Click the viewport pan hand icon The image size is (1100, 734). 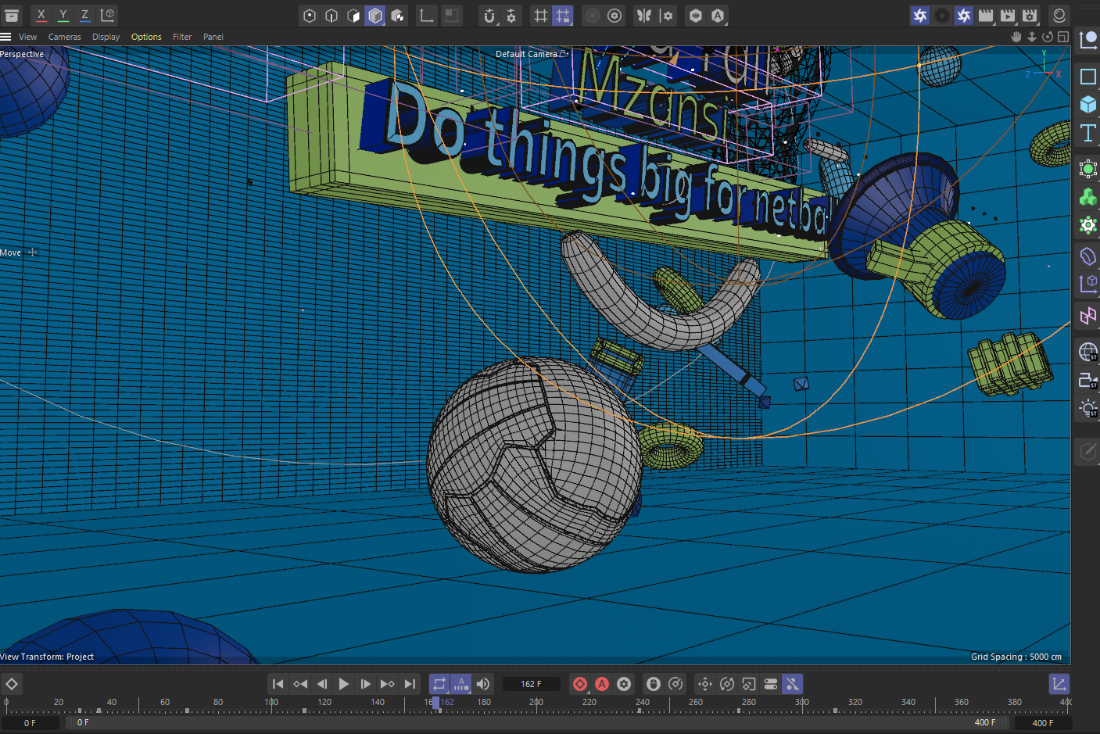[x=1016, y=37]
